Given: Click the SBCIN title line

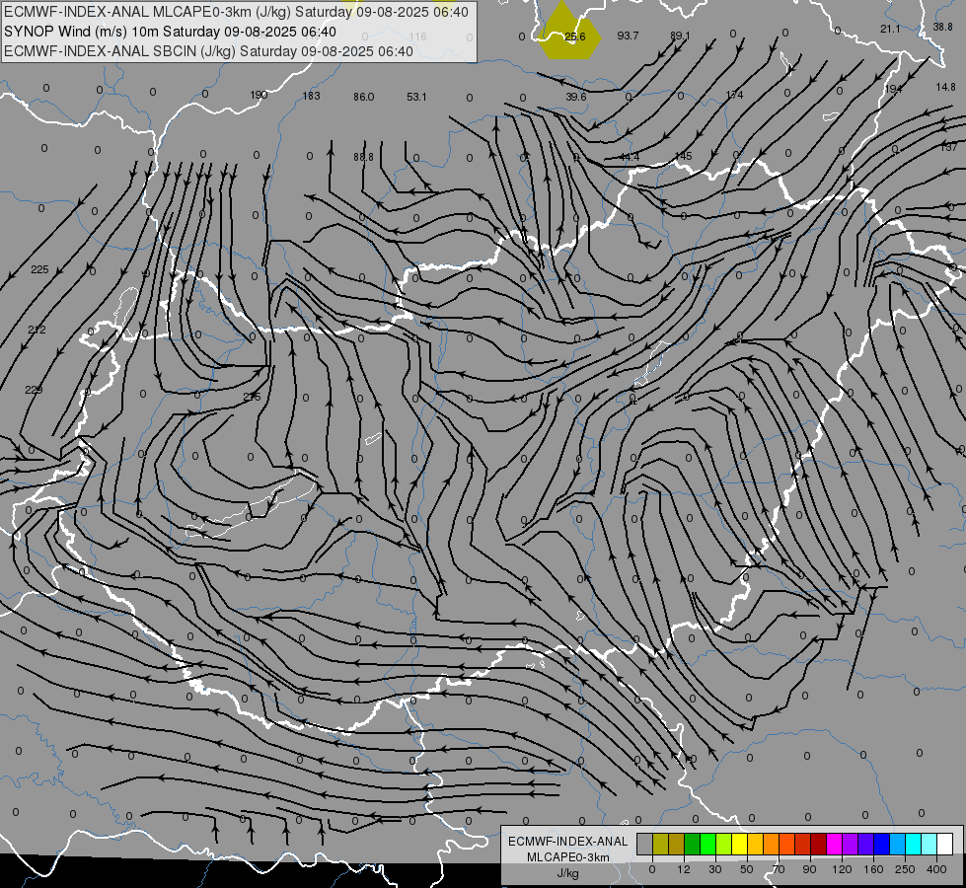Looking at the screenshot, I should 208,51.
